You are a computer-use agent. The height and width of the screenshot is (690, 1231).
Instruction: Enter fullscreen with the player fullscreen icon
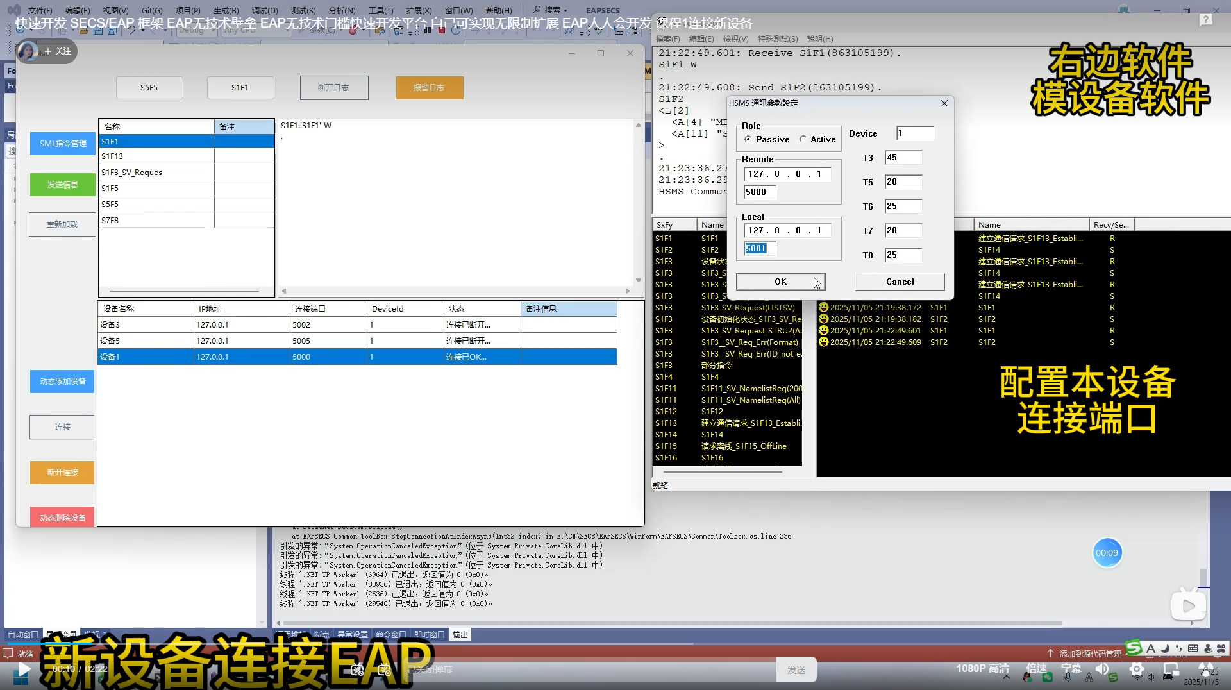point(1205,669)
